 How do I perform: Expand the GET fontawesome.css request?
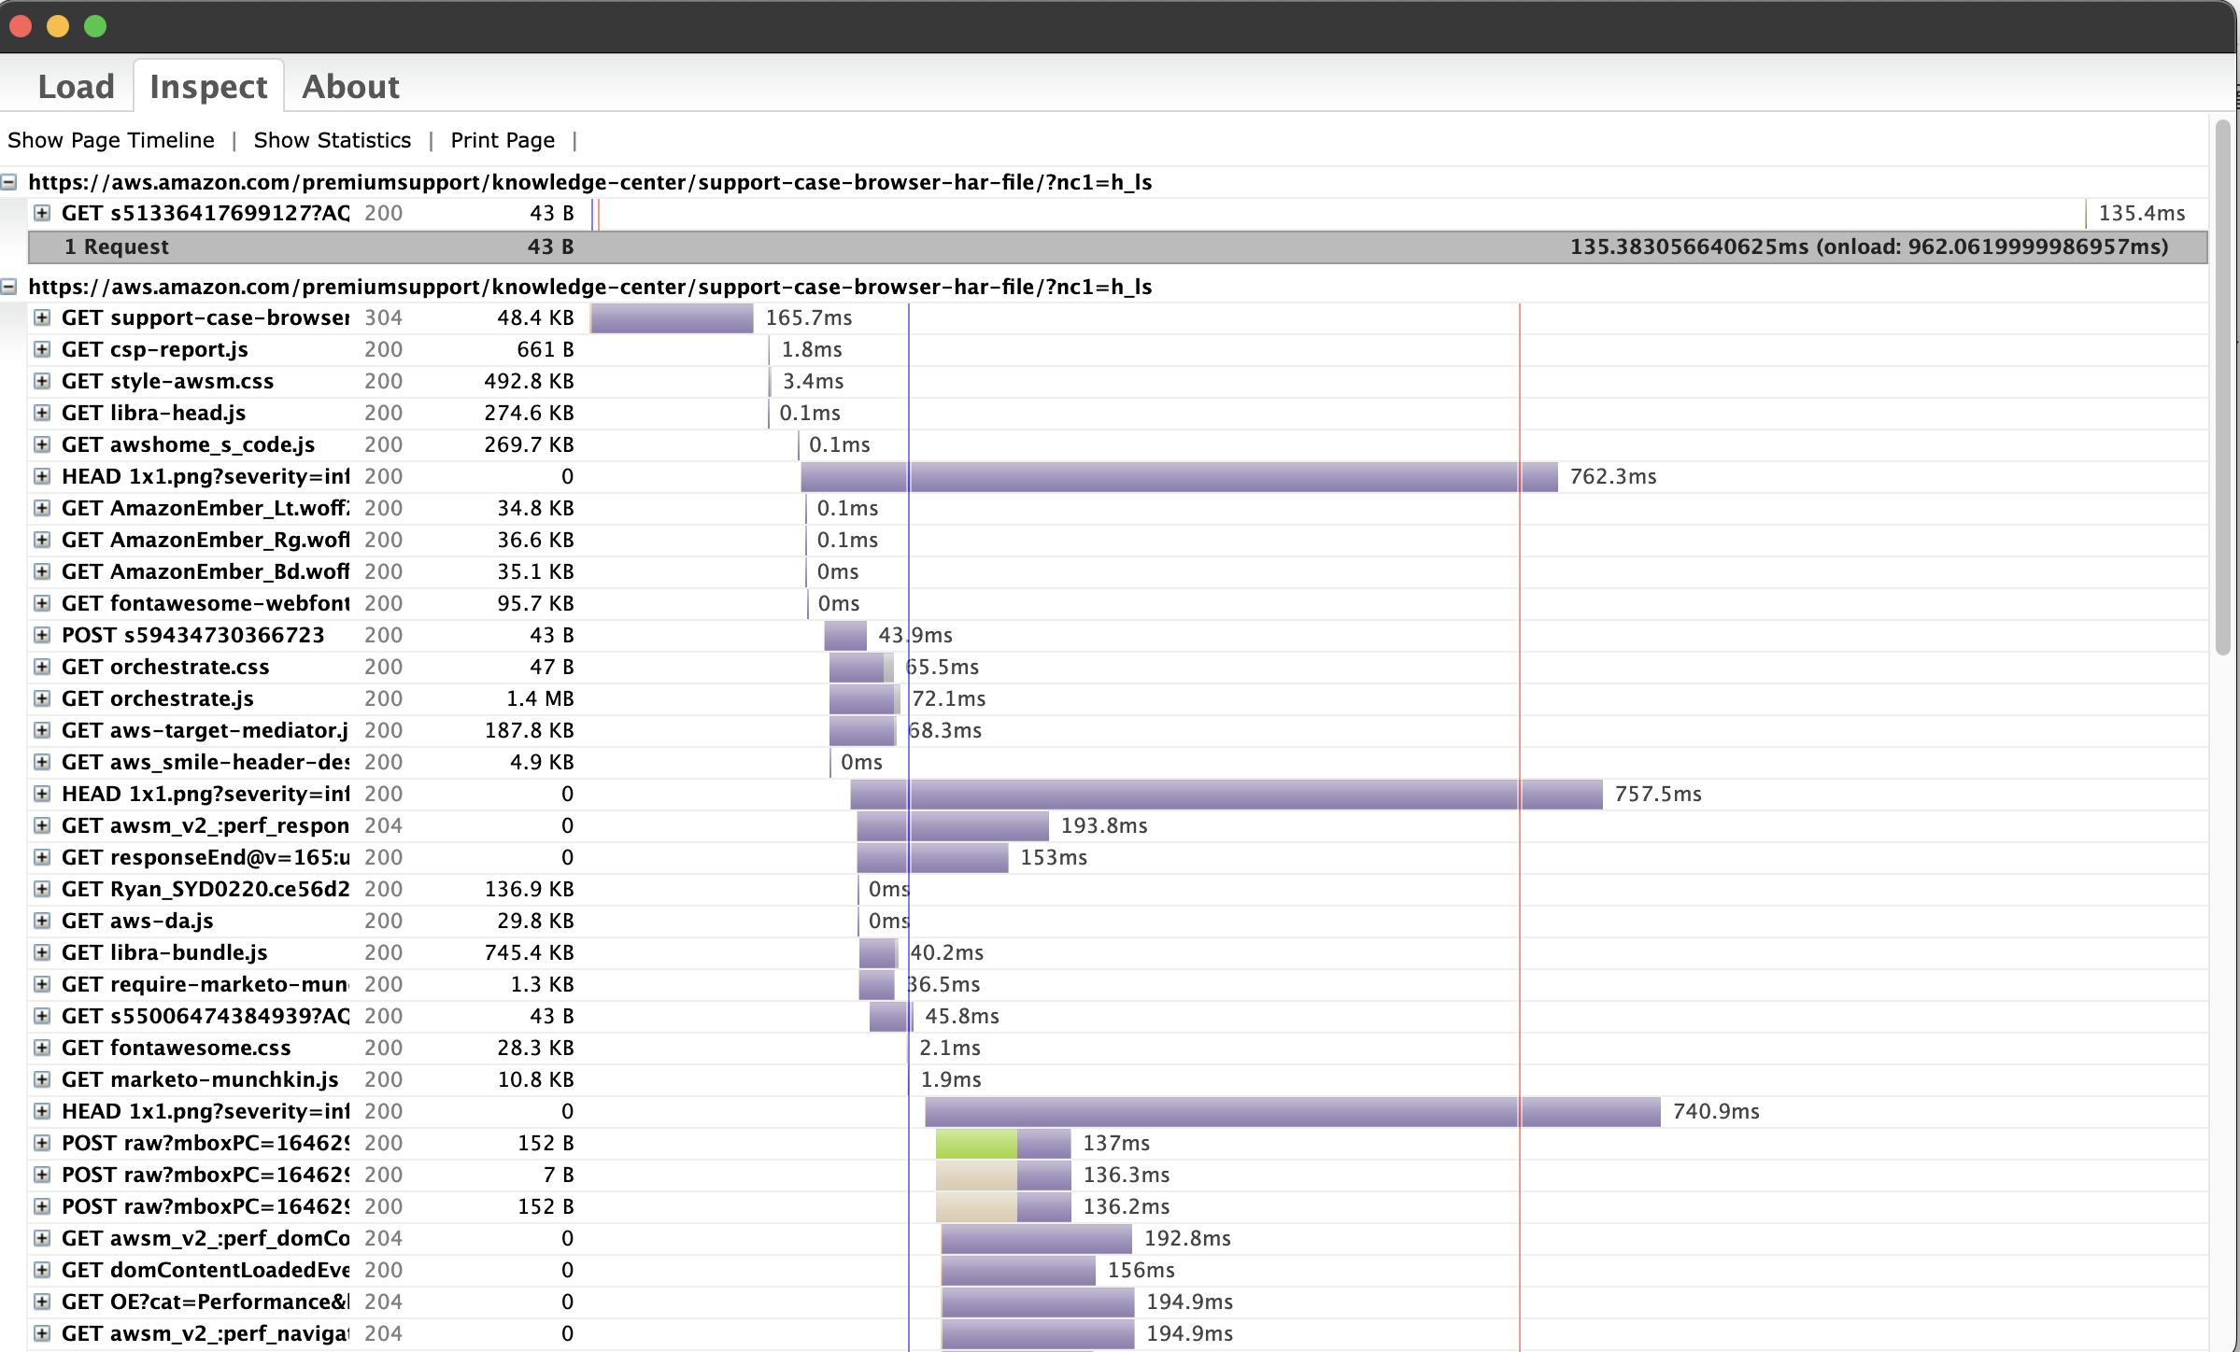tap(42, 1048)
